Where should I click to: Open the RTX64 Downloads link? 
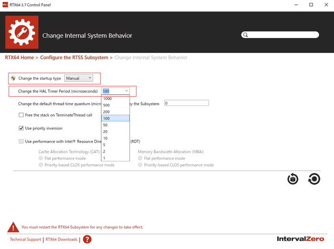tap(61, 239)
